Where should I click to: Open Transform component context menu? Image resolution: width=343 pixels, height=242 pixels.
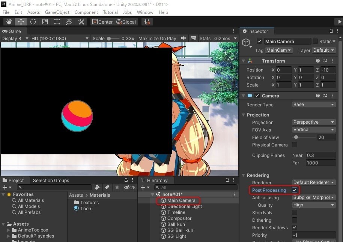click(333, 61)
